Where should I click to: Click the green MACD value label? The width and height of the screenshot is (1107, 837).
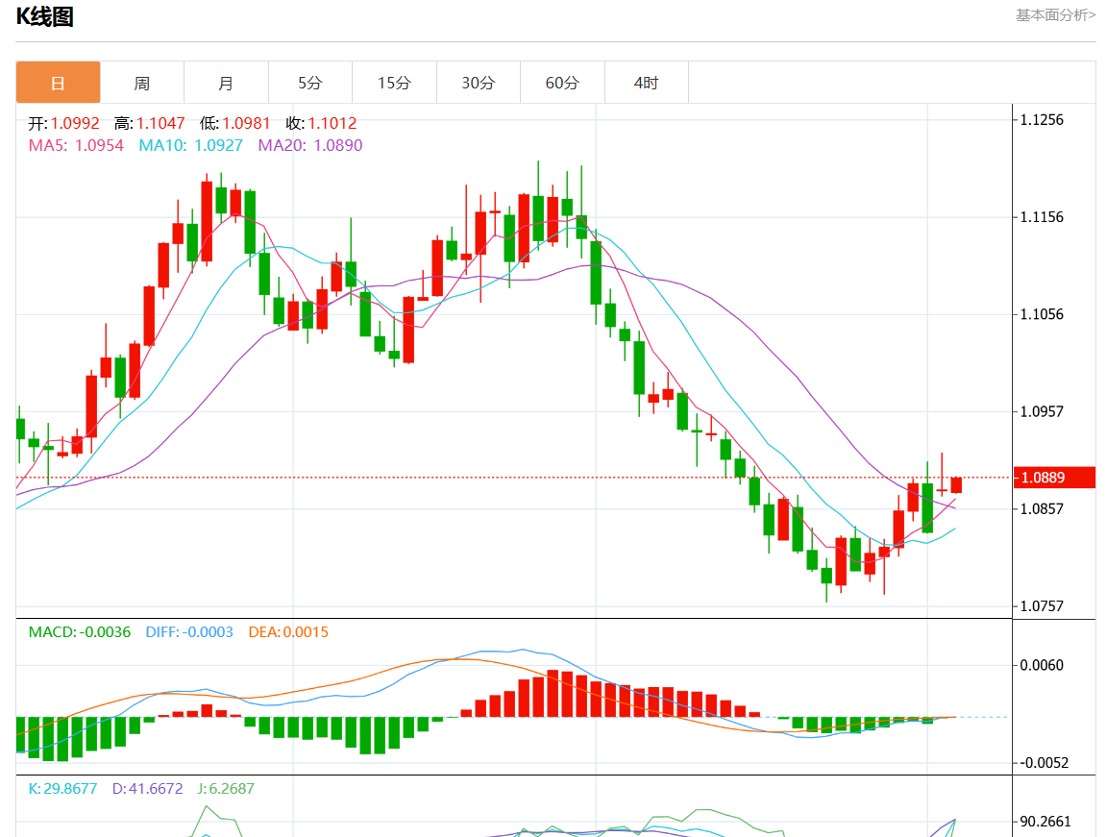pyautogui.click(x=79, y=632)
